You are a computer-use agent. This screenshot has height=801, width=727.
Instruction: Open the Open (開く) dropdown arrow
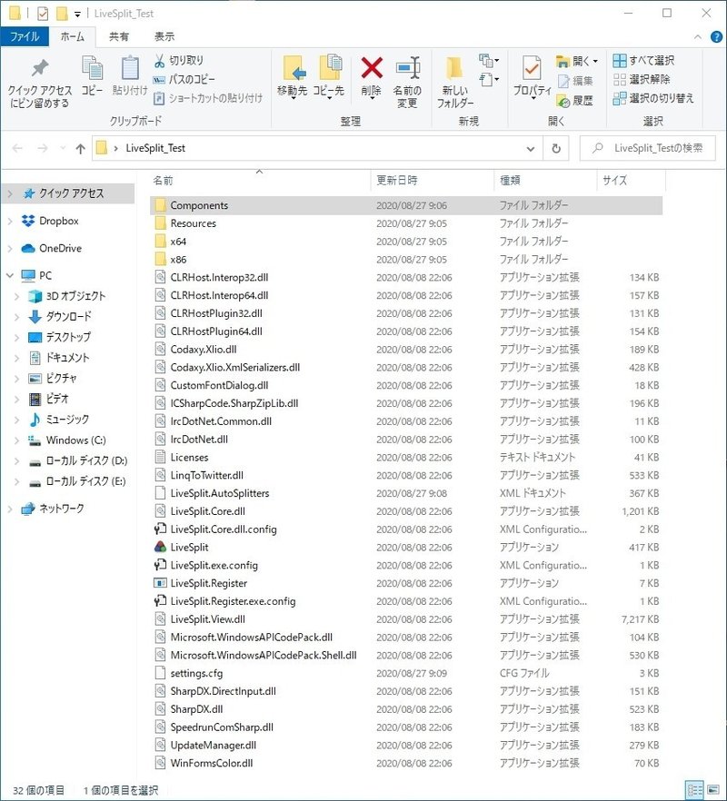pyautogui.click(x=595, y=62)
